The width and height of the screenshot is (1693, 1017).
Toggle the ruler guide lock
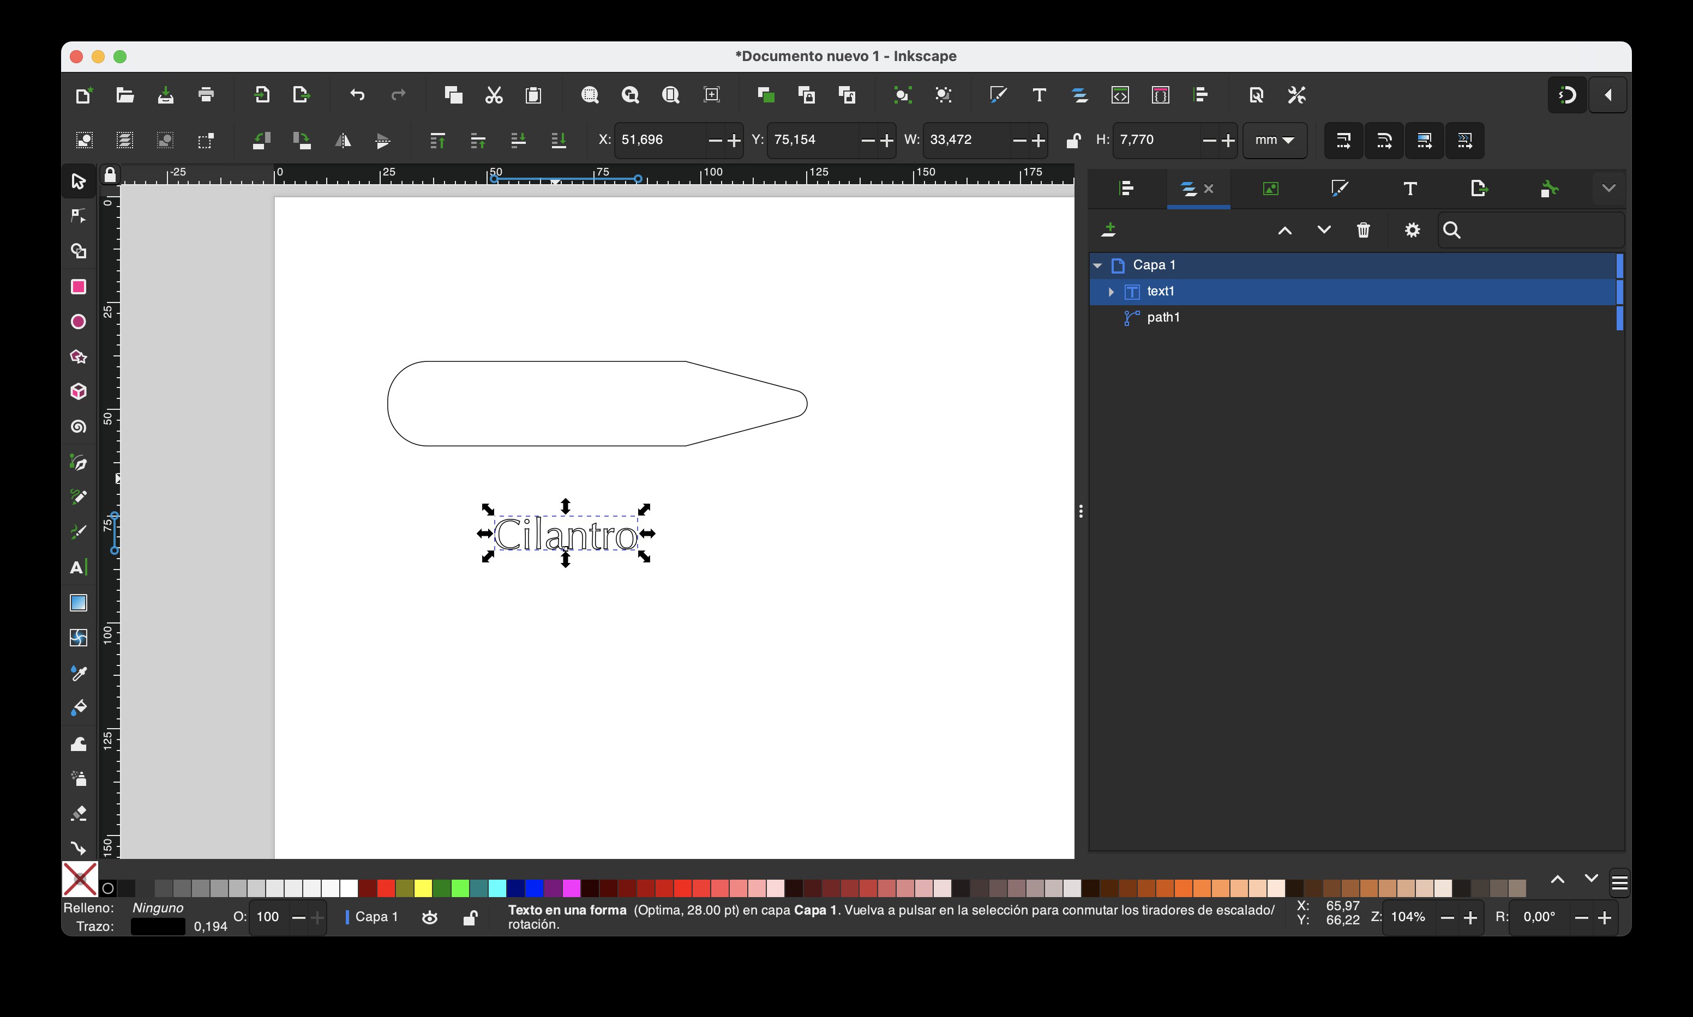pos(110,175)
